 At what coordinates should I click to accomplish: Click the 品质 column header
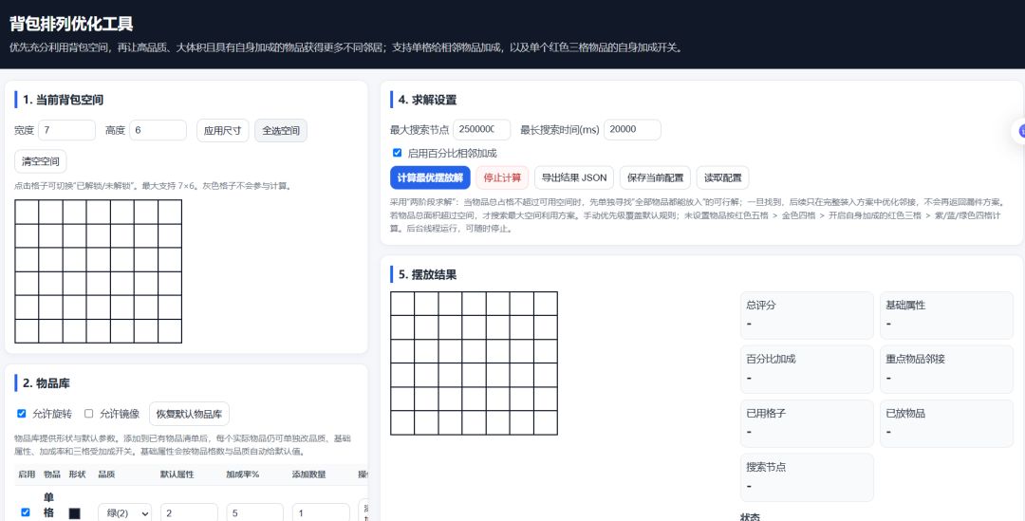click(x=106, y=474)
